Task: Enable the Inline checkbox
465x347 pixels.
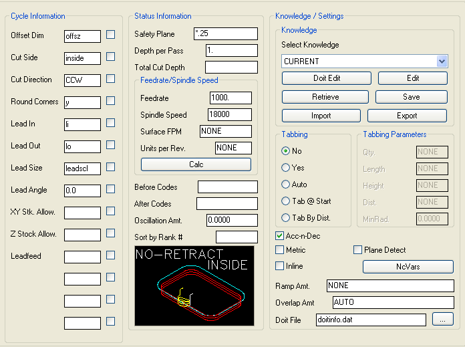Action: 279,265
